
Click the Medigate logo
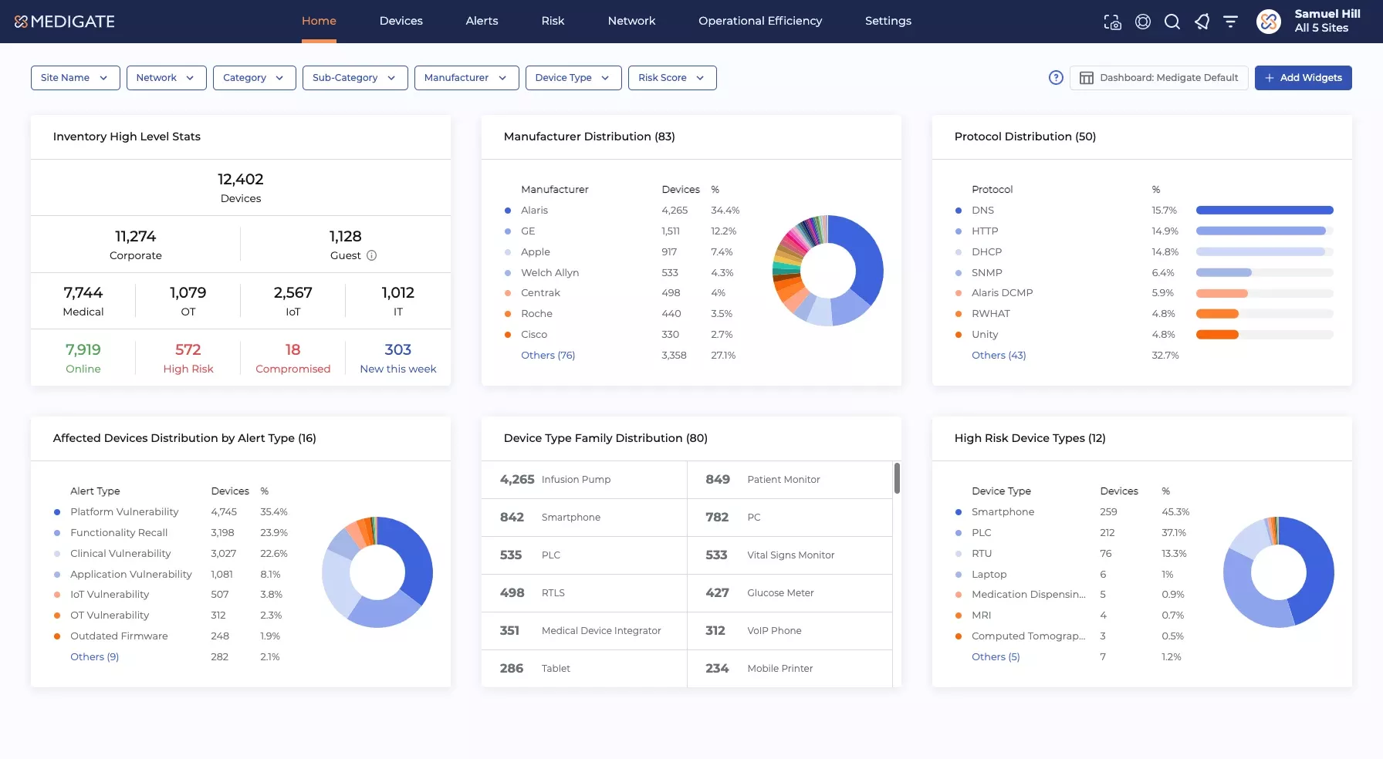coord(65,22)
